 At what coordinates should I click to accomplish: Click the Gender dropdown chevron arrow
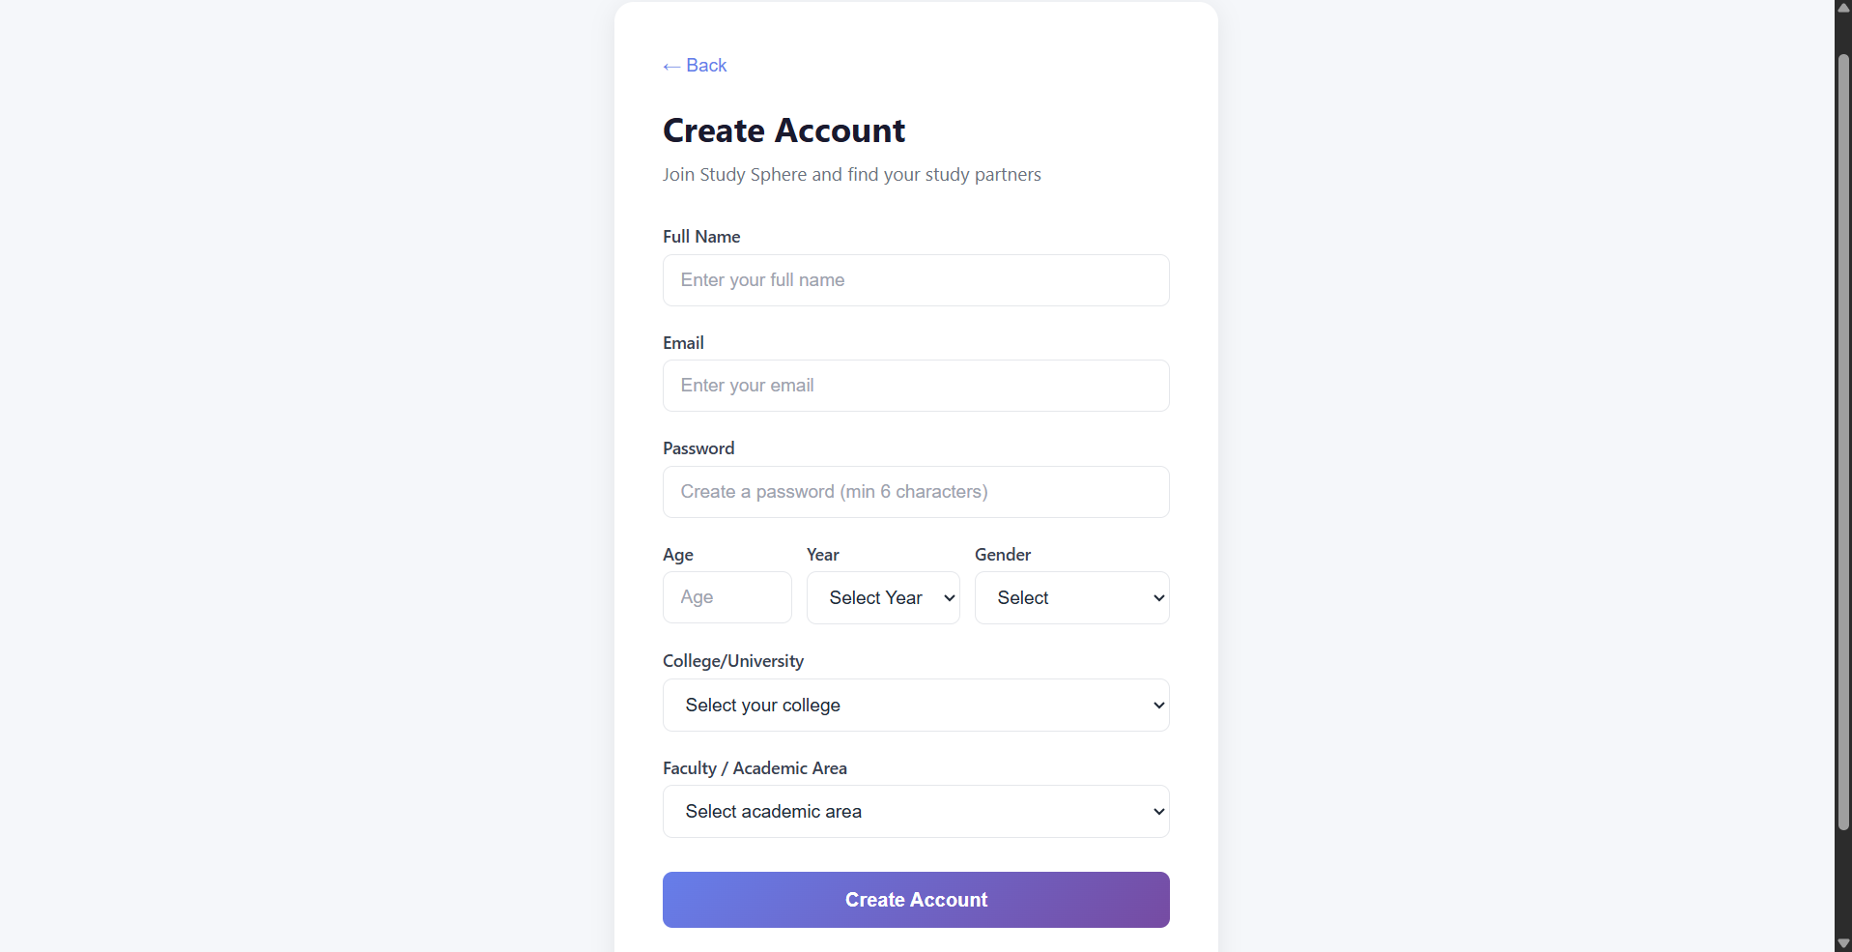pyautogui.click(x=1159, y=598)
